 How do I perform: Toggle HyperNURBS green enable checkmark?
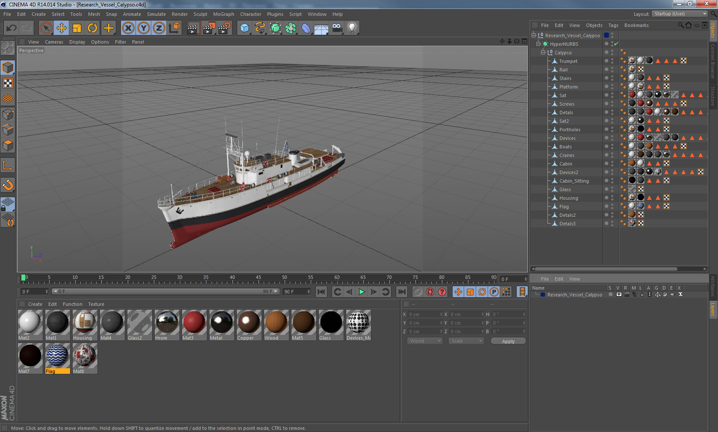pyautogui.click(x=616, y=44)
